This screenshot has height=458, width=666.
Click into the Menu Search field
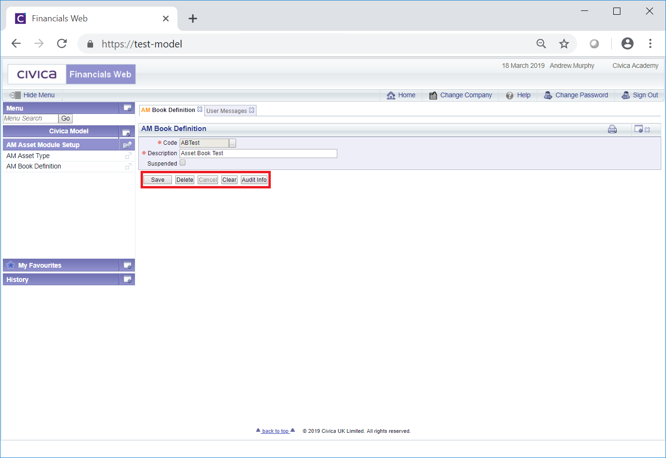point(30,119)
